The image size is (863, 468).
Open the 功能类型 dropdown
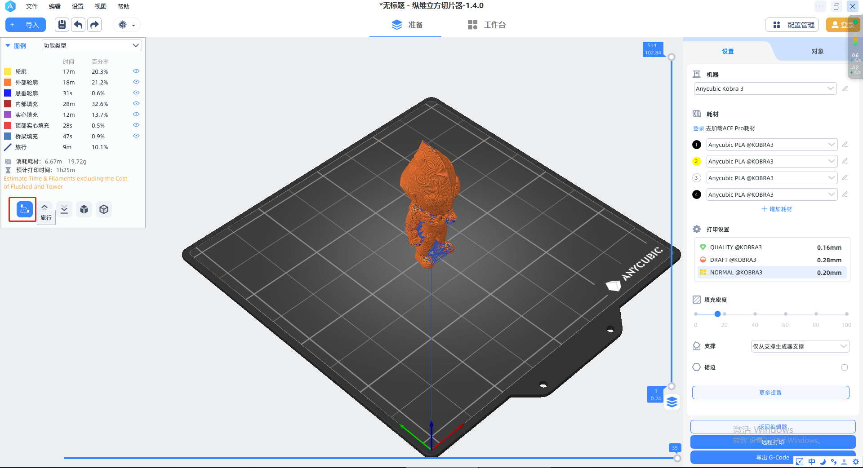coord(92,45)
